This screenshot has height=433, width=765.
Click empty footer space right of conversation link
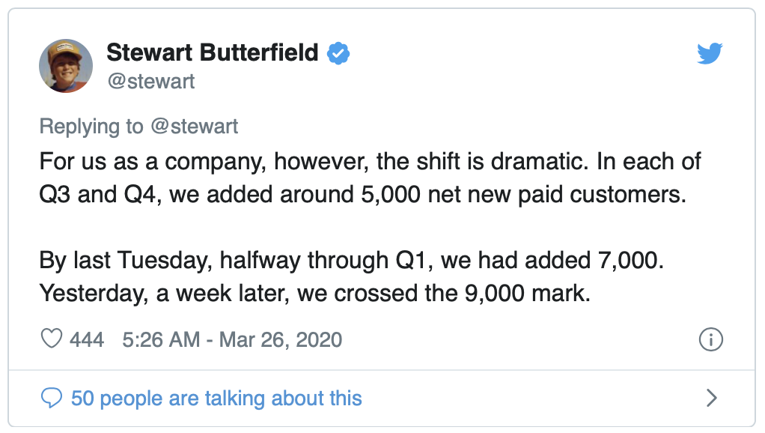524,398
